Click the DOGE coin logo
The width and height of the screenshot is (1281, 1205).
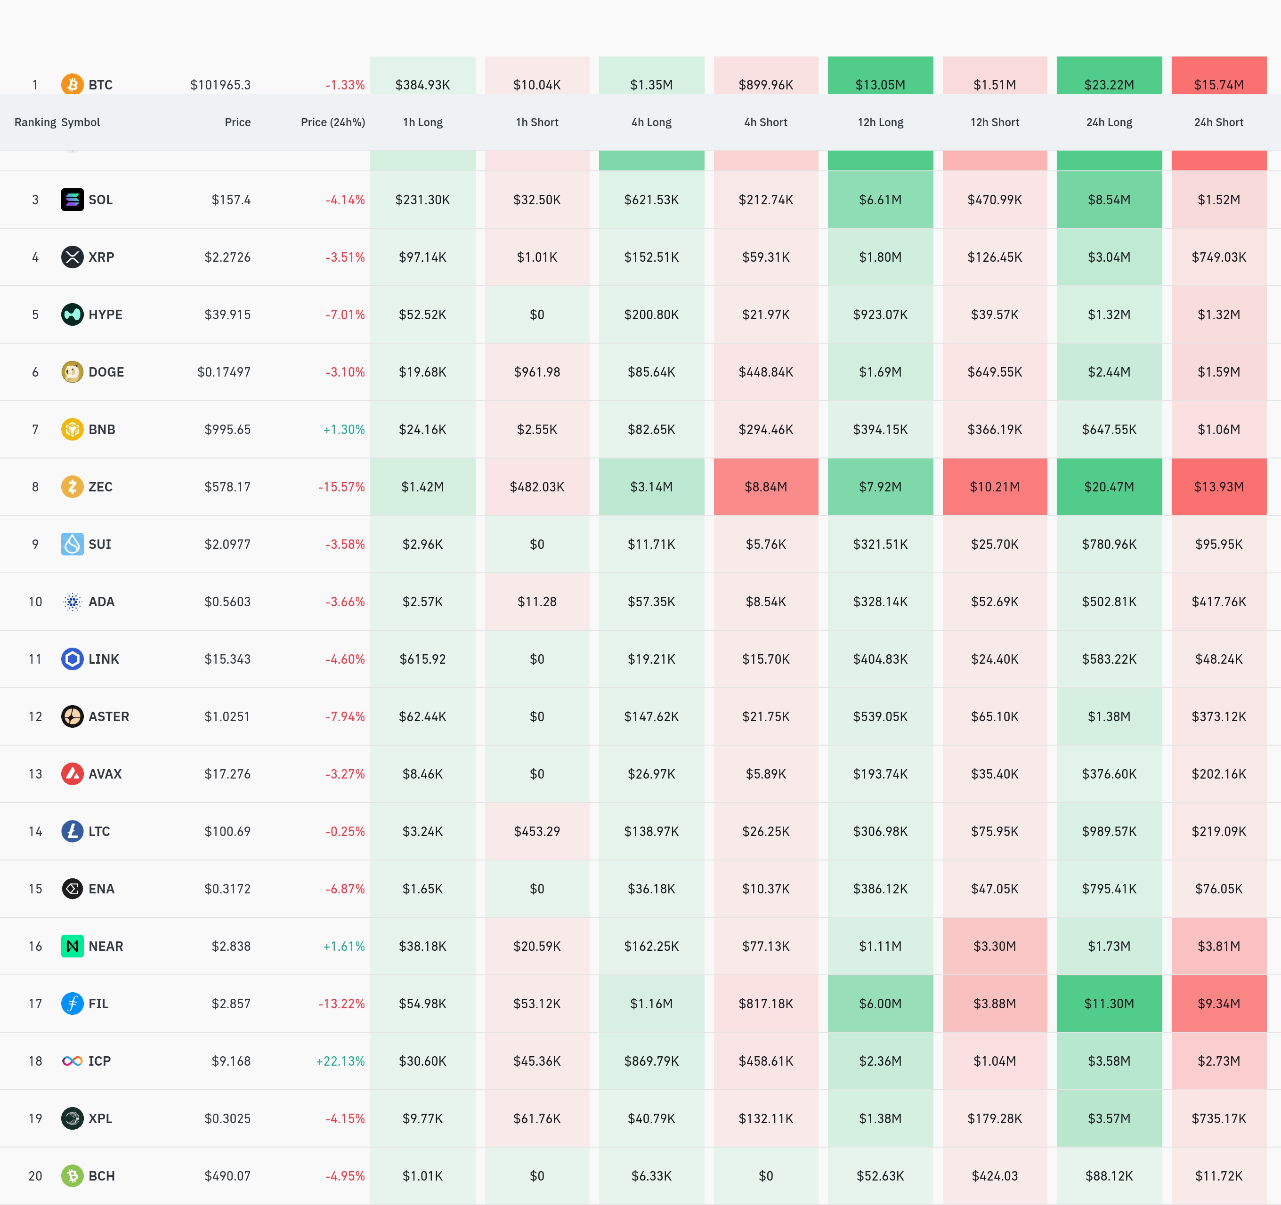point(72,371)
